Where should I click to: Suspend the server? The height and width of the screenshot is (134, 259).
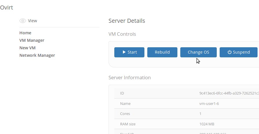pyautogui.click(x=238, y=52)
